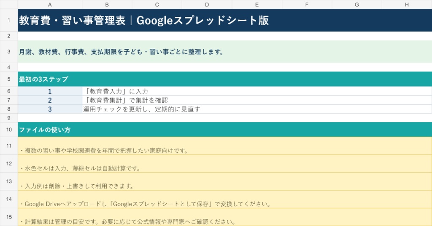The width and height of the screenshot is (432, 226).
Task: Select column D header
Action: coord(207,4)
